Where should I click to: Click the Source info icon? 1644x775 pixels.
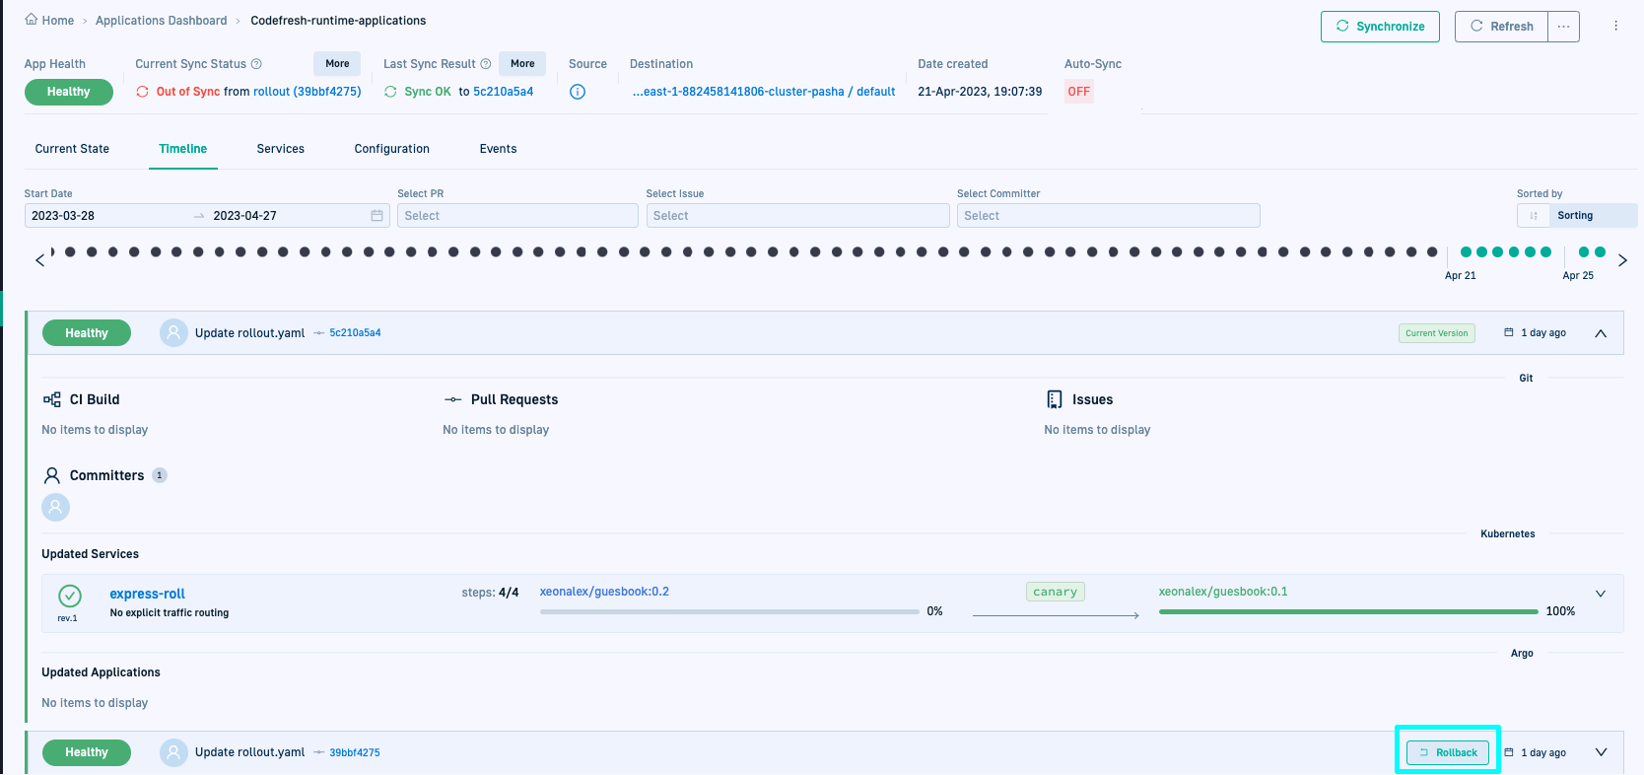click(578, 92)
